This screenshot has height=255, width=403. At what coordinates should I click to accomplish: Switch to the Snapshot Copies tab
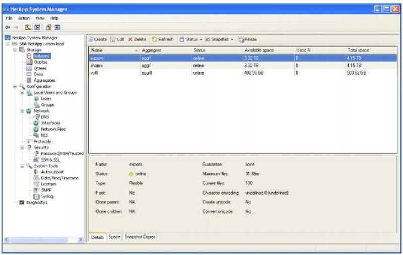(x=140, y=236)
